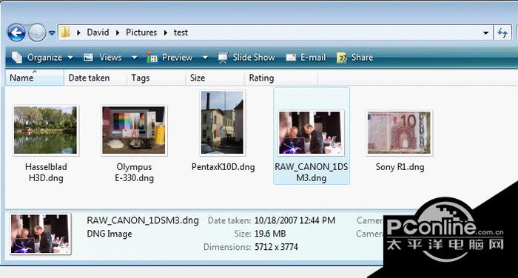Click the Olympus E-330.dng file name
Screen dimensions: 518x278
pos(134,172)
